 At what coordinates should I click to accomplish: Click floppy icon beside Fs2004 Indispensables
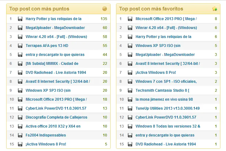[x=20, y=135]
